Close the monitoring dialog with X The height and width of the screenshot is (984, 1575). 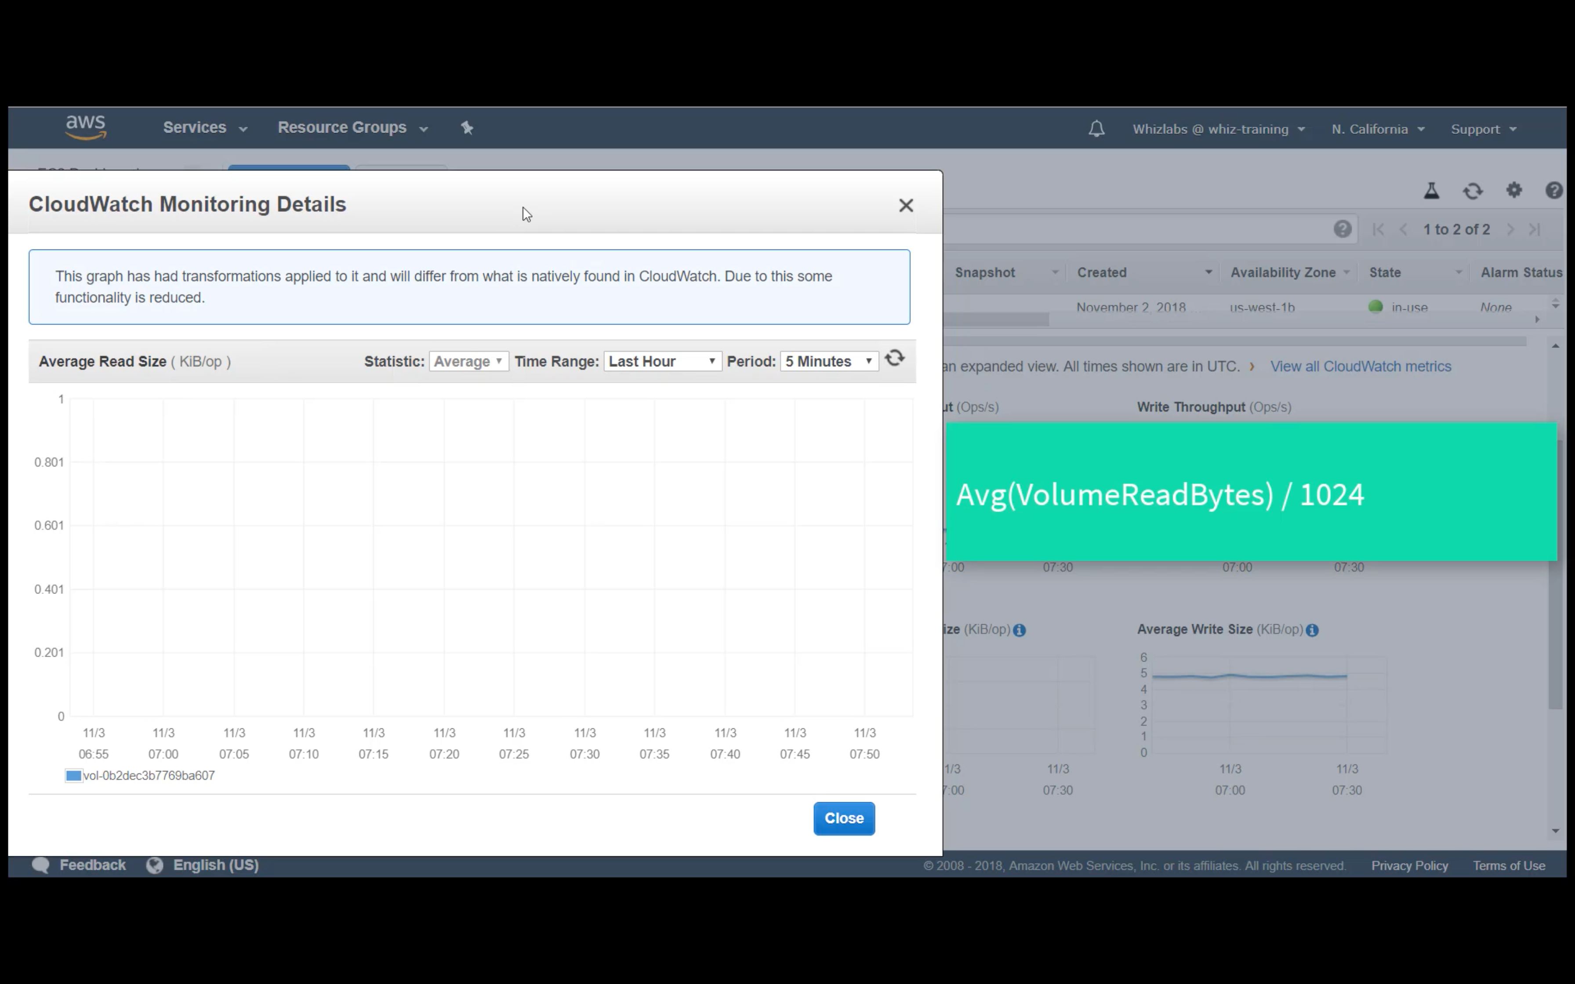click(905, 205)
